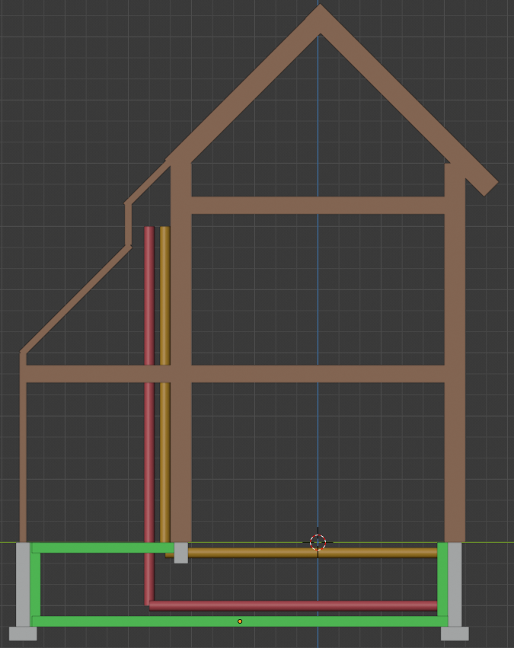
Task: Select the bottom-right gray footing block
Action: [455, 634]
